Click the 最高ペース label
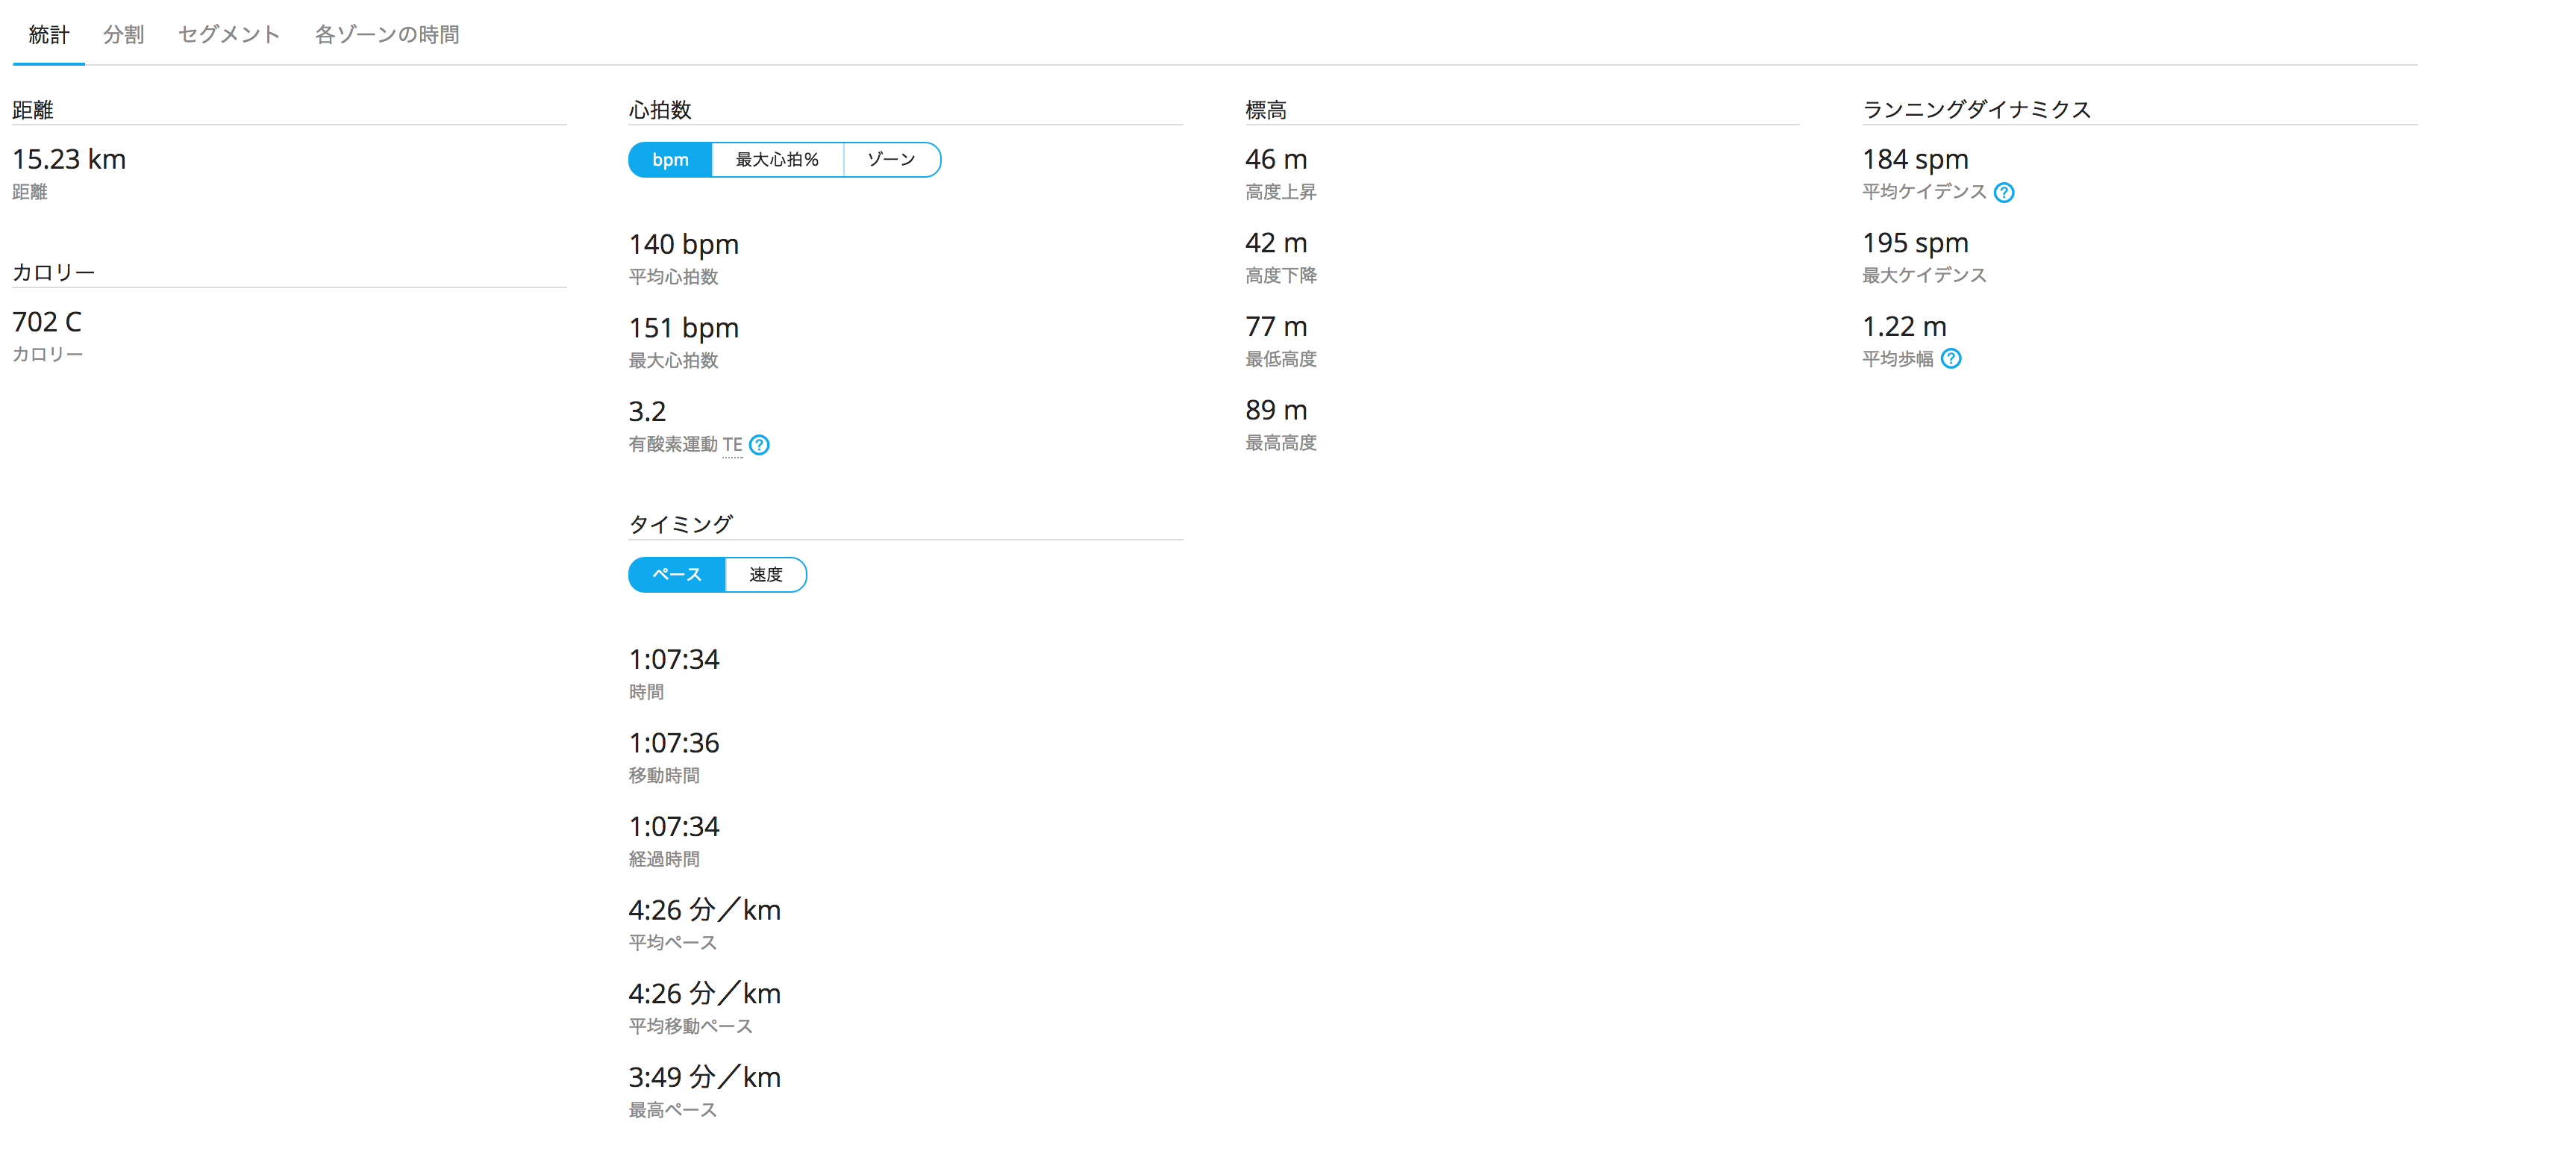 (673, 1111)
